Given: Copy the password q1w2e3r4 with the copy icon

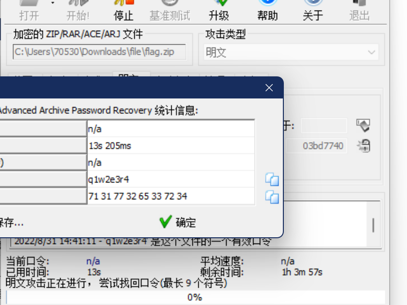Looking at the screenshot, I should (272, 179).
